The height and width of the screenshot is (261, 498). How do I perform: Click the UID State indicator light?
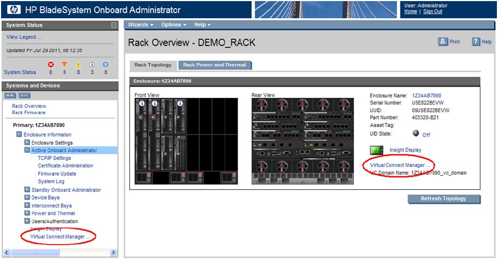pos(416,133)
